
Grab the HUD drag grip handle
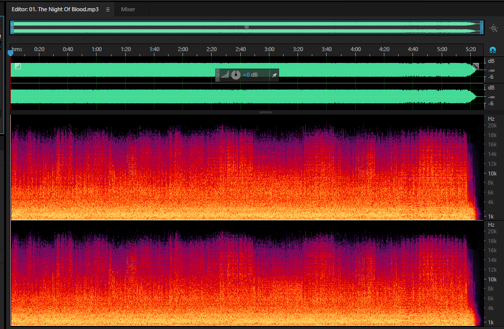[x=217, y=75]
